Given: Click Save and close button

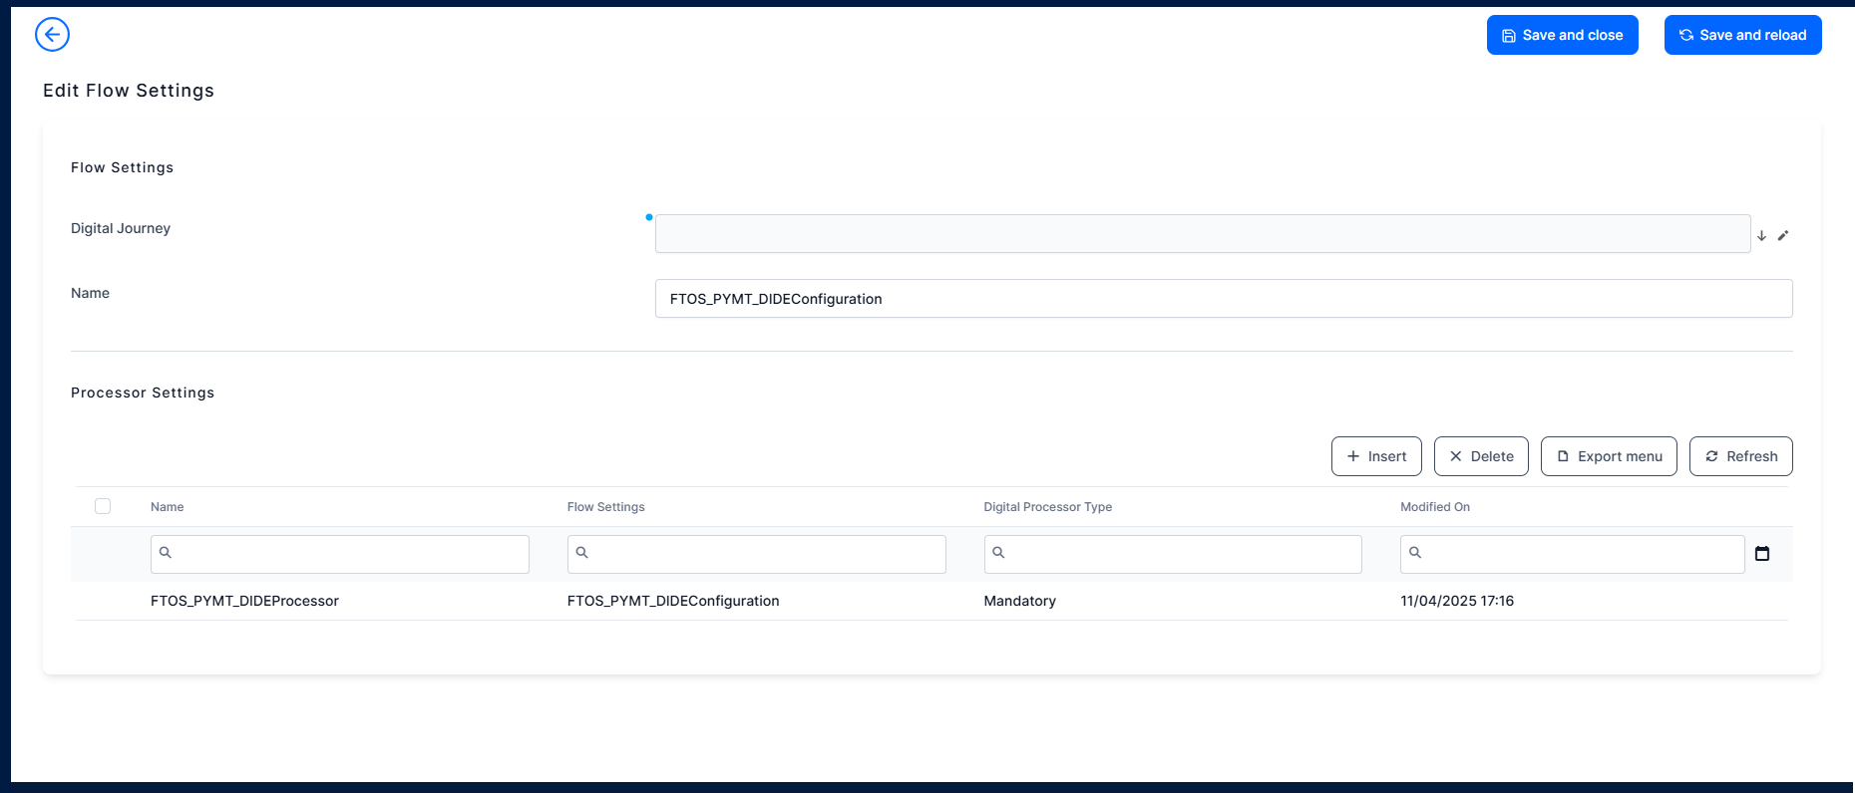Looking at the screenshot, I should tap(1562, 35).
